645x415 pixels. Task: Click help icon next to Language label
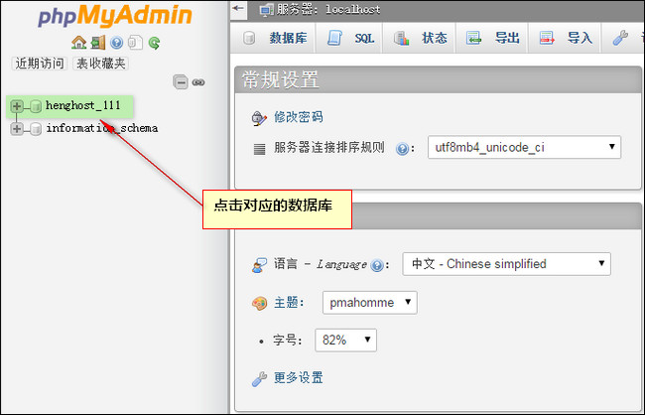[377, 265]
